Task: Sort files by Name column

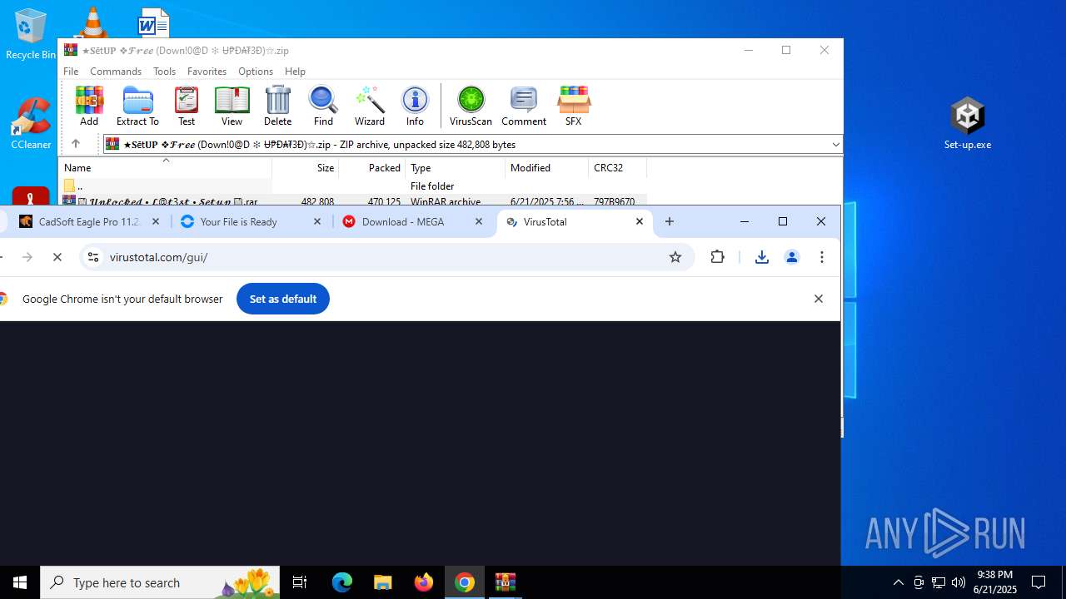Action: click(165, 168)
